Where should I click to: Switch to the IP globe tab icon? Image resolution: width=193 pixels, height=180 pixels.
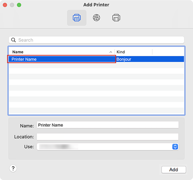[96, 18]
